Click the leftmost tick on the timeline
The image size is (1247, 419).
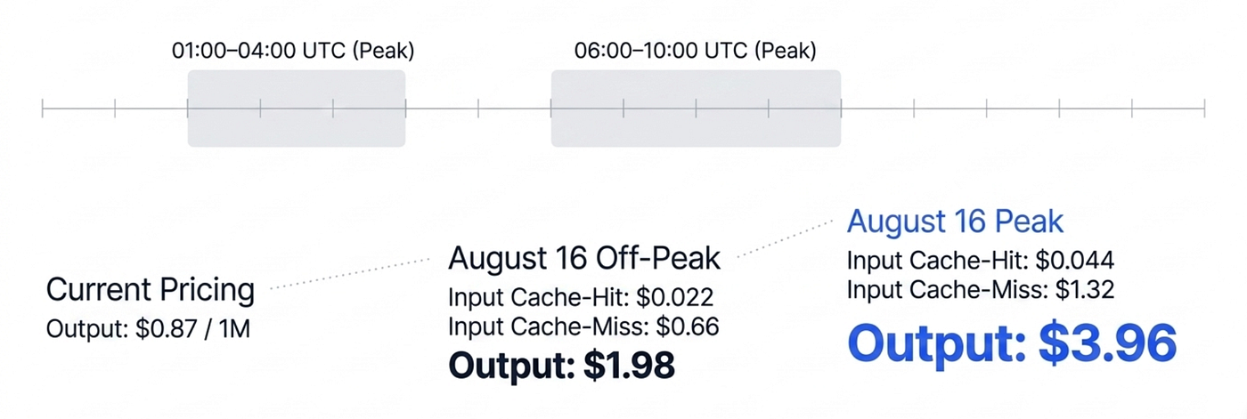pyautogui.click(x=43, y=109)
